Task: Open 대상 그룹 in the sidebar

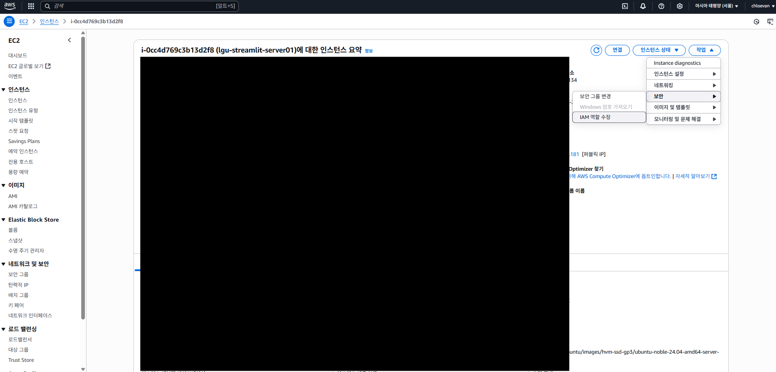Action: point(18,350)
